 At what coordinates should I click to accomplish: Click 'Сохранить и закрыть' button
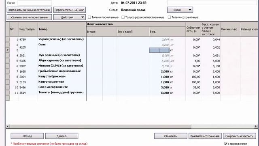pos(239,136)
